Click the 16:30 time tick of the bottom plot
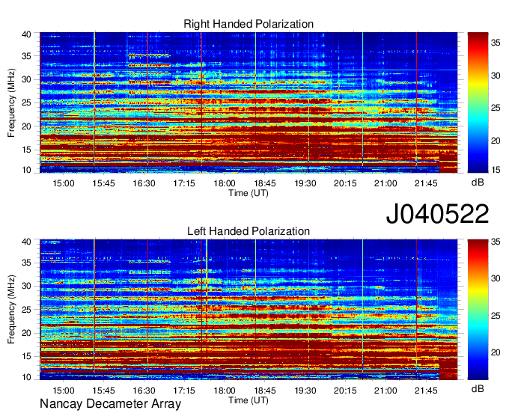The height and width of the screenshot is (413, 509). pyautogui.click(x=144, y=391)
